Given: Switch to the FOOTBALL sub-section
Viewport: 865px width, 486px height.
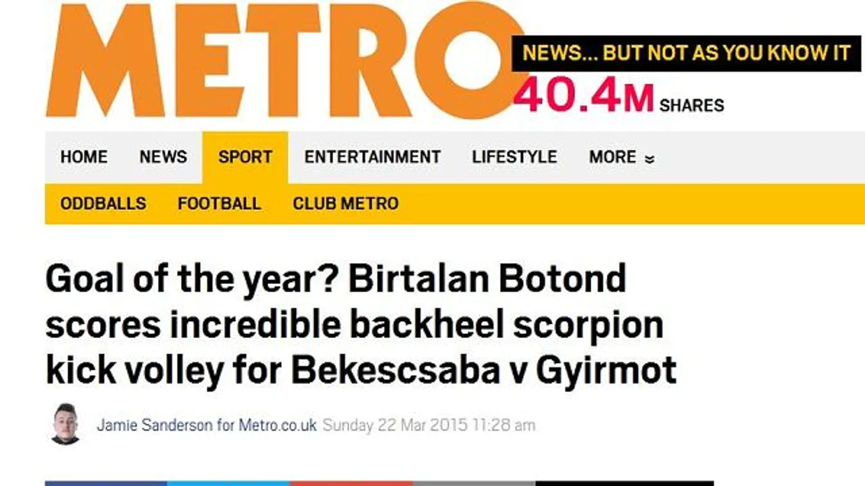Looking at the screenshot, I should [x=220, y=204].
